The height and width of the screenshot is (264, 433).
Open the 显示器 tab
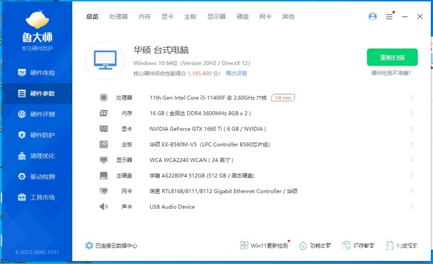click(x=216, y=17)
